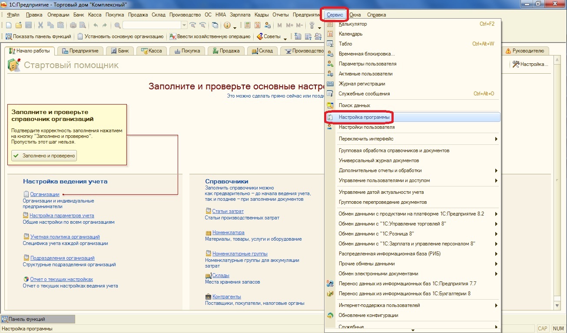Click the M- memory toolbar button
Screen dimensions: 567x333
coord(299,25)
